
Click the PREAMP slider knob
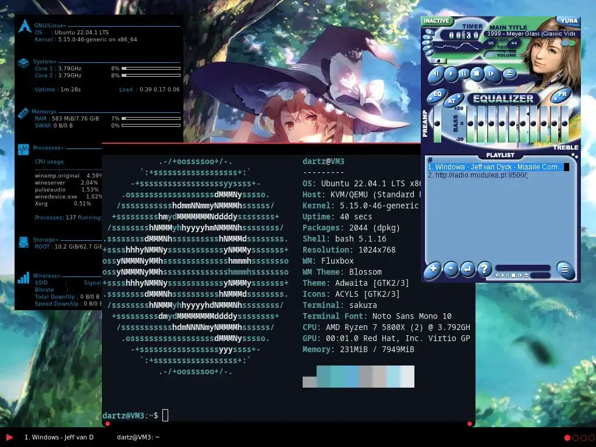pos(437,123)
